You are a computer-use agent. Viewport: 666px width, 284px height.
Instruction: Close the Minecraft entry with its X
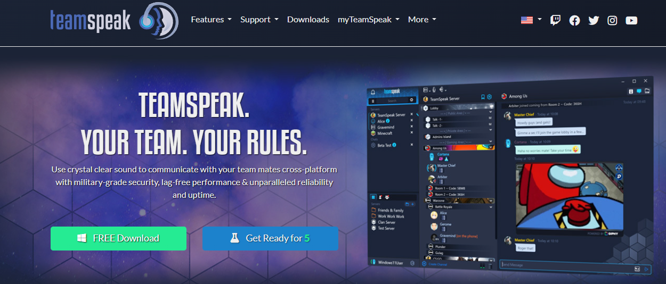(x=411, y=133)
